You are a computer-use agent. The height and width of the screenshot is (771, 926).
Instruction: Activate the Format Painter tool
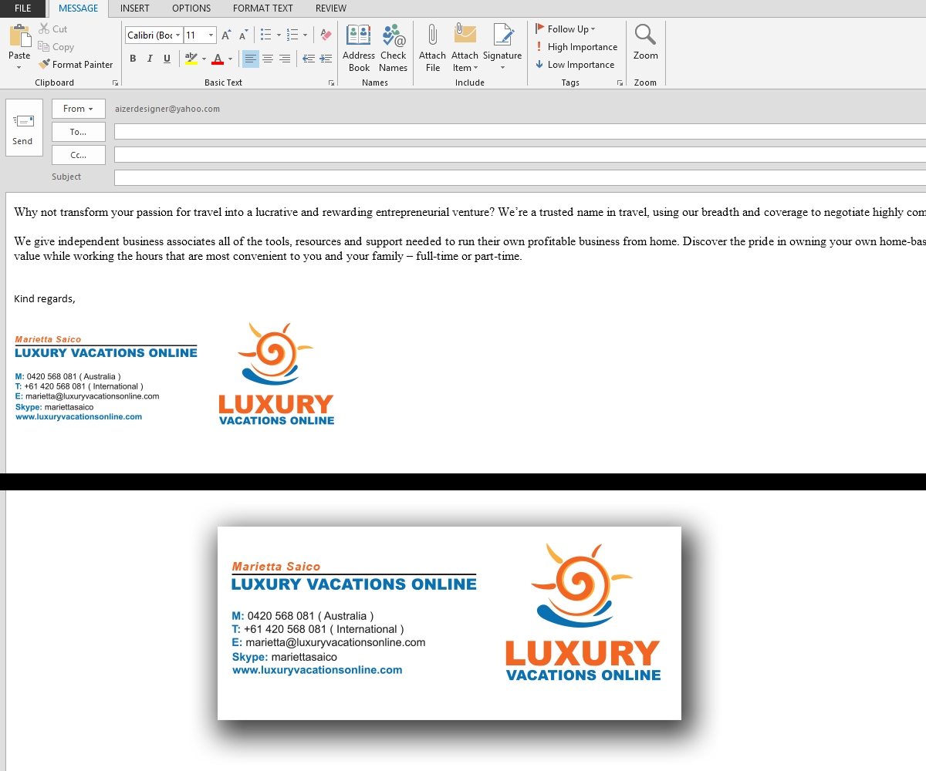pos(76,65)
